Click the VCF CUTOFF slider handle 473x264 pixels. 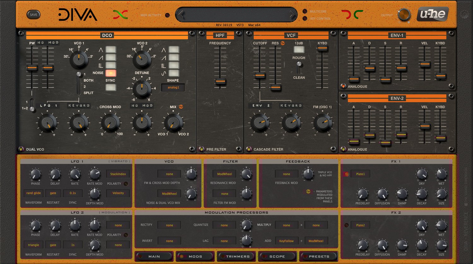260,76
